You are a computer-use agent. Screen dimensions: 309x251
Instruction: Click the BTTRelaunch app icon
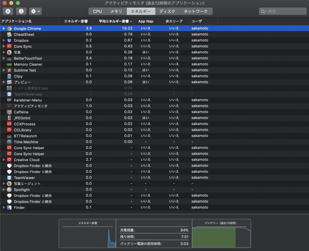tap(9, 136)
